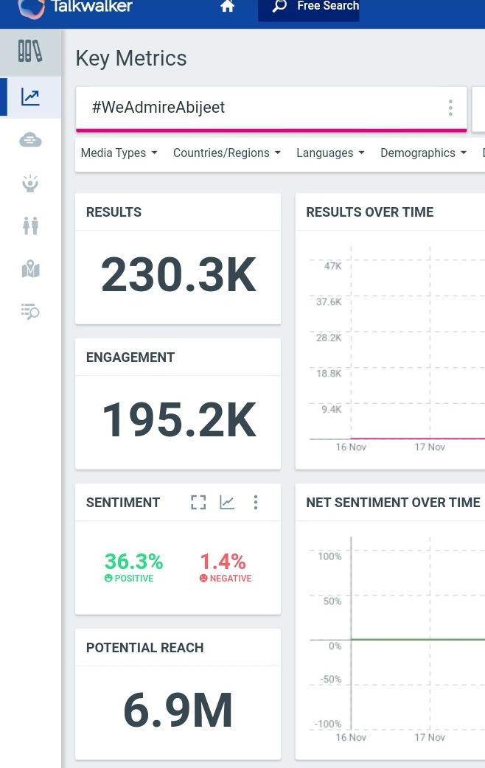Open the projects binders sidebar icon
Viewport: 485px width, 768px height.
pyautogui.click(x=30, y=51)
